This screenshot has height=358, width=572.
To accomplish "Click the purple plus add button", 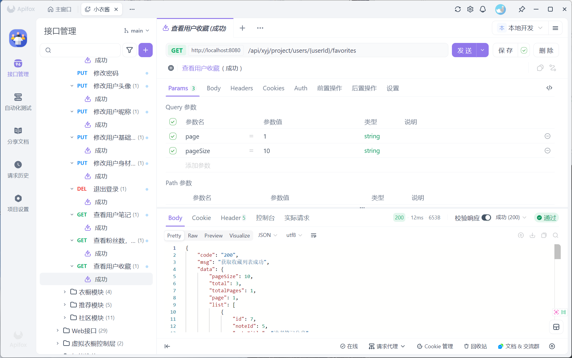I will pos(145,50).
